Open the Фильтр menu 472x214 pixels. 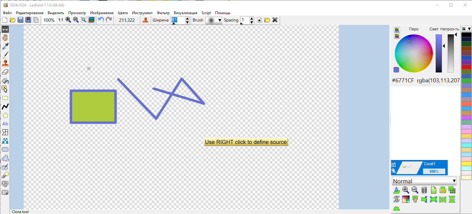163,13
